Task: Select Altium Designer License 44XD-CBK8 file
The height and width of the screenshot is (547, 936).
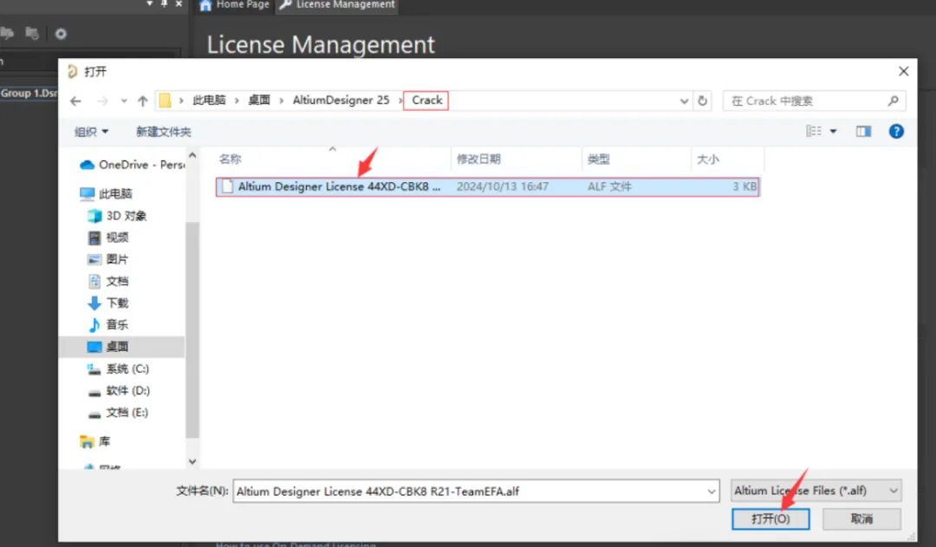Action: click(487, 186)
